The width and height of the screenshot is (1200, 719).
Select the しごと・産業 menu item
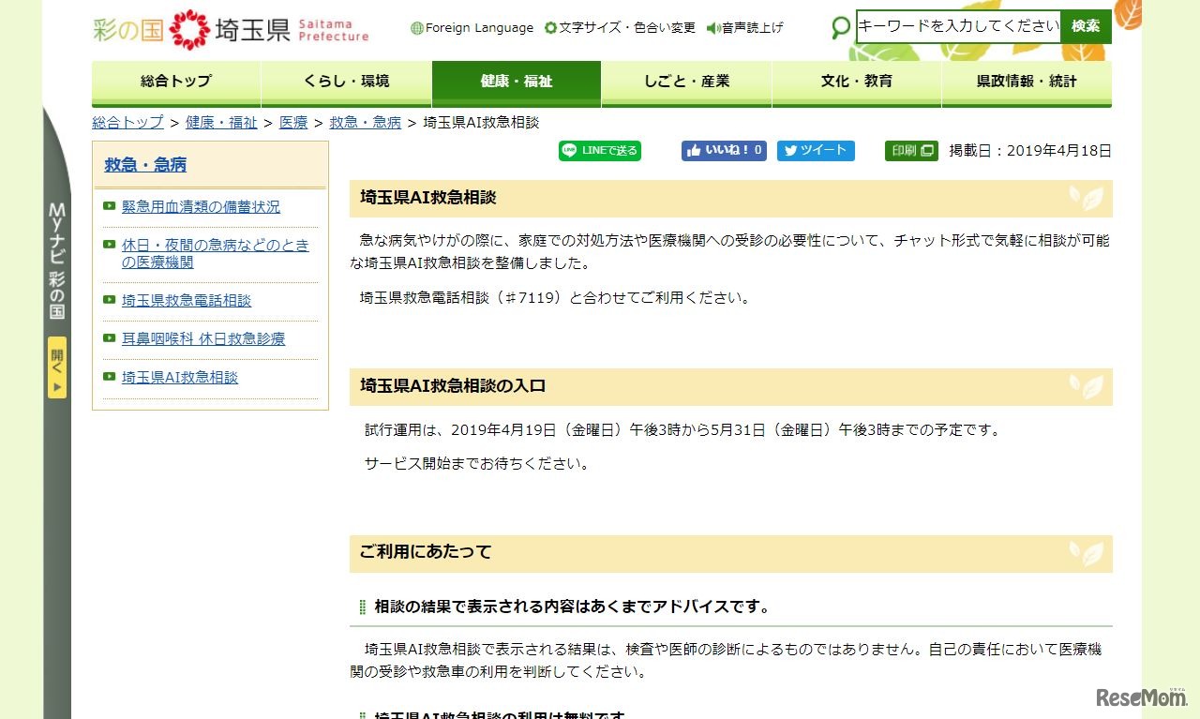(x=686, y=83)
